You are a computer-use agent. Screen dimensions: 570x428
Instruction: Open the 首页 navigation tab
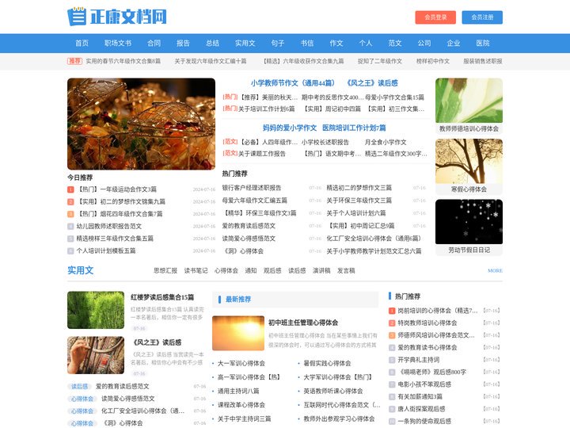82,43
